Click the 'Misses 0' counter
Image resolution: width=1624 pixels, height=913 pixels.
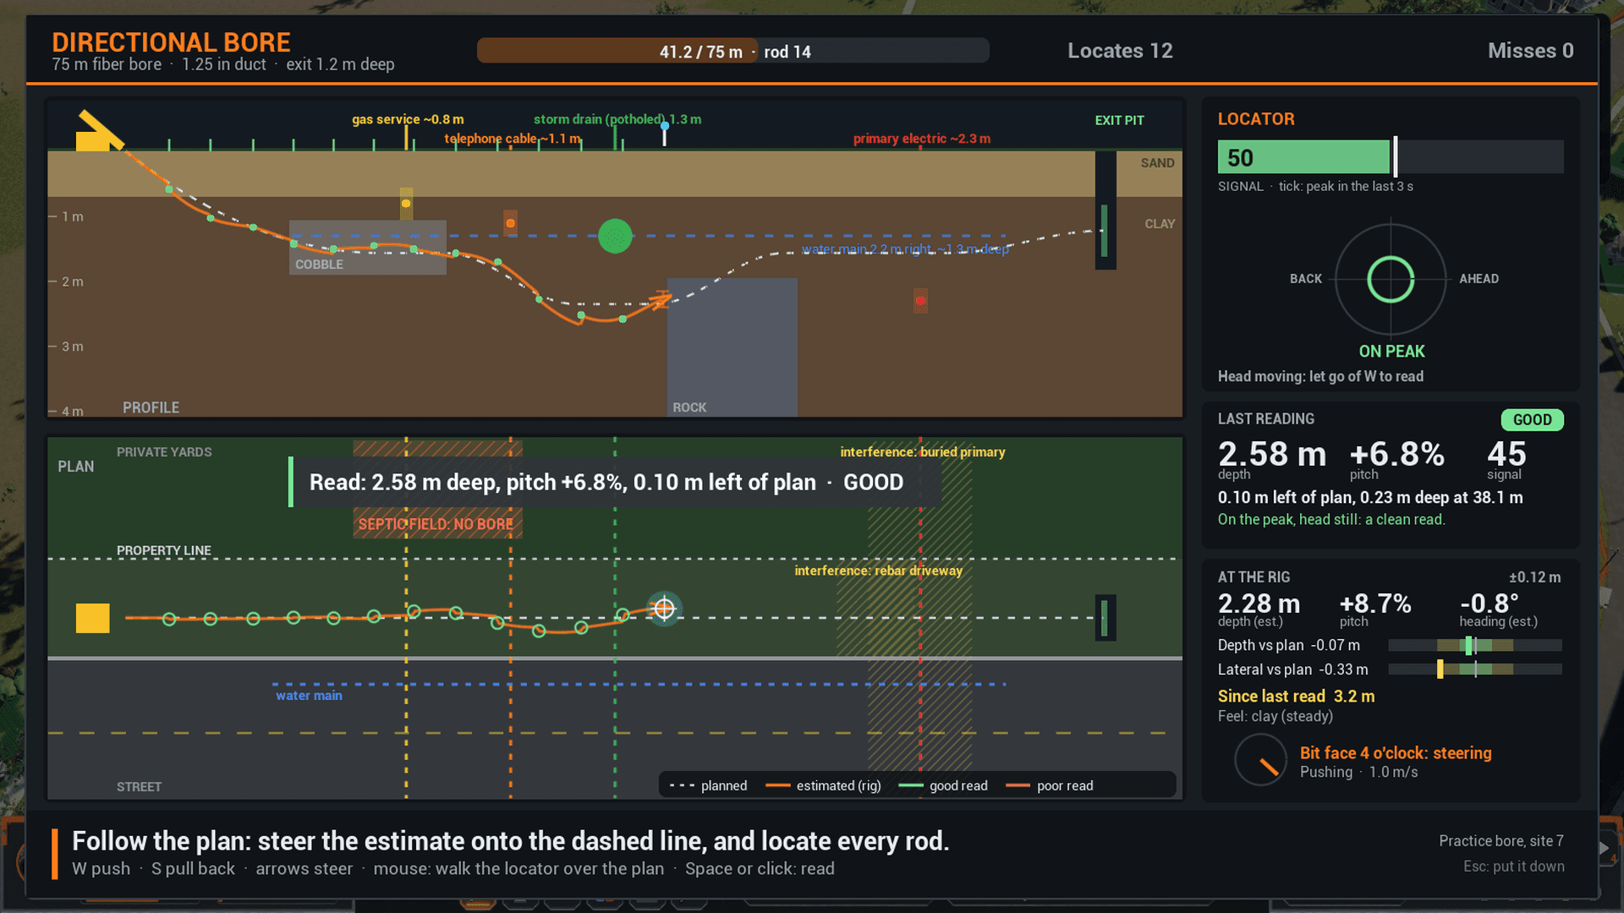click(1530, 51)
